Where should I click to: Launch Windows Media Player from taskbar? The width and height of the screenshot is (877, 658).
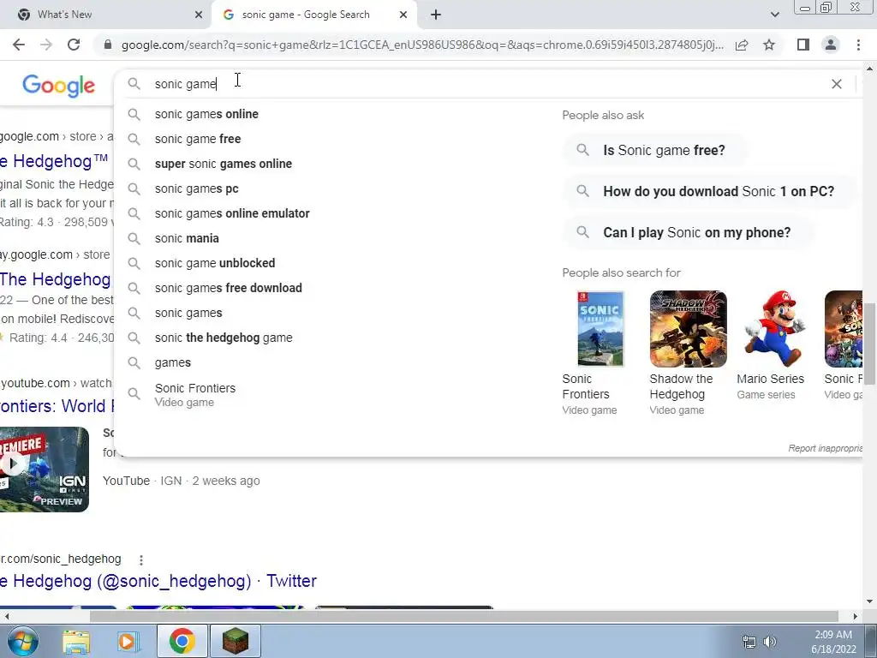pos(128,641)
